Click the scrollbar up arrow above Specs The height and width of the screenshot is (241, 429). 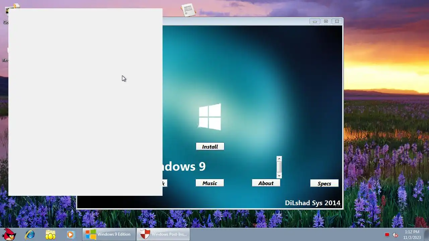[279, 159]
